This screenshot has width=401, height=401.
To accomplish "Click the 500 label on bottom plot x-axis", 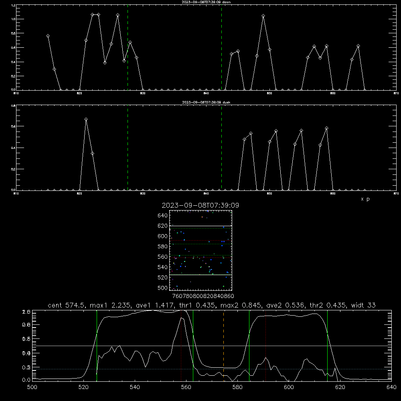I will pyautogui.click(x=32, y=387).
